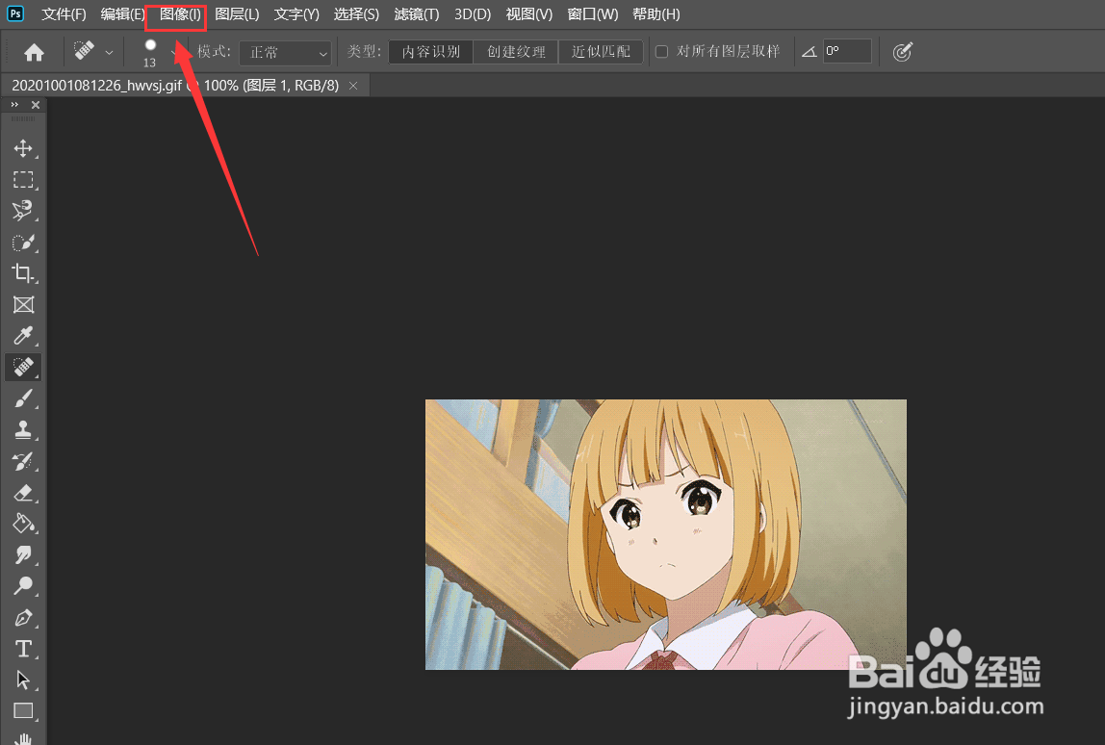Click the anime girl image on canvas
Screen dimensions: 1105x745
pyautogui.click(x=666, y=534)
